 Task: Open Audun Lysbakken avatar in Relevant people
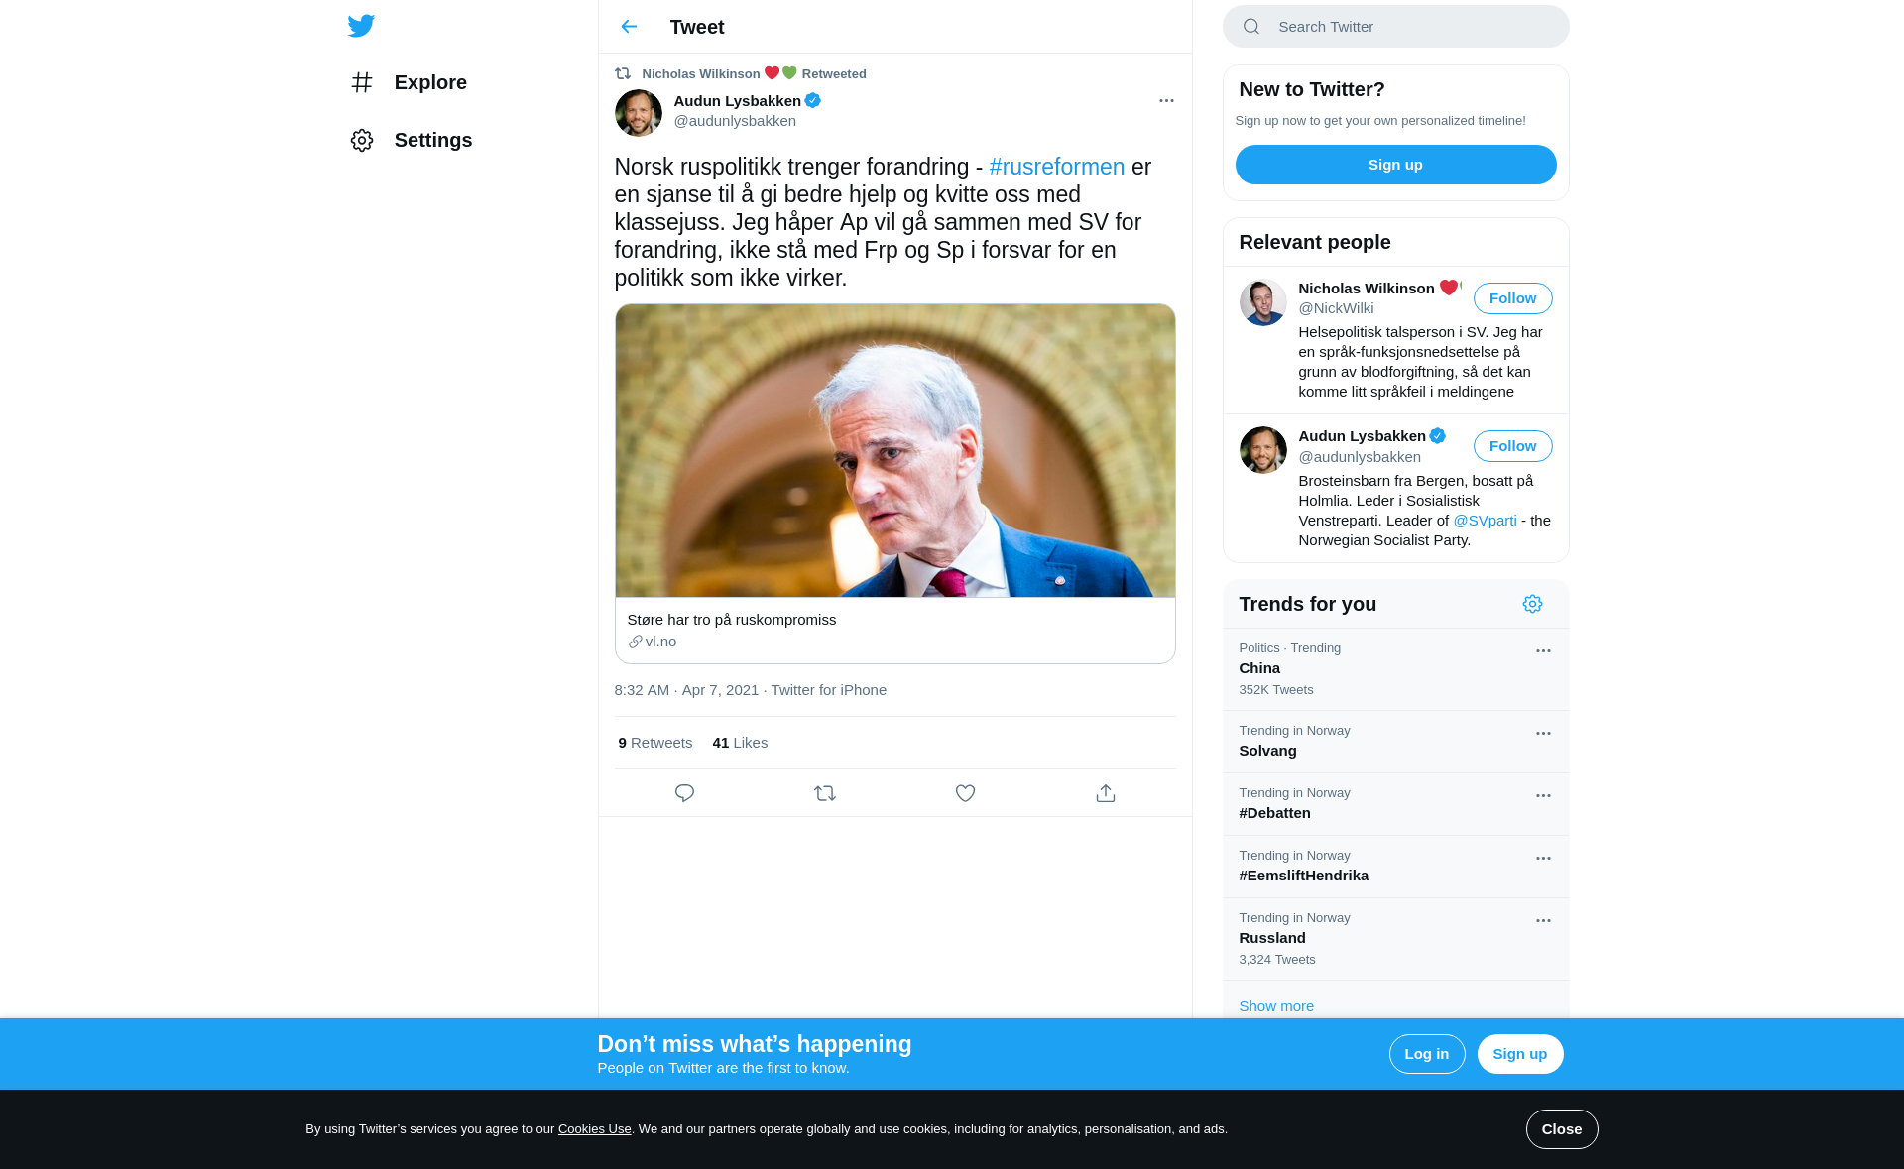click(x=1263, y=450)
